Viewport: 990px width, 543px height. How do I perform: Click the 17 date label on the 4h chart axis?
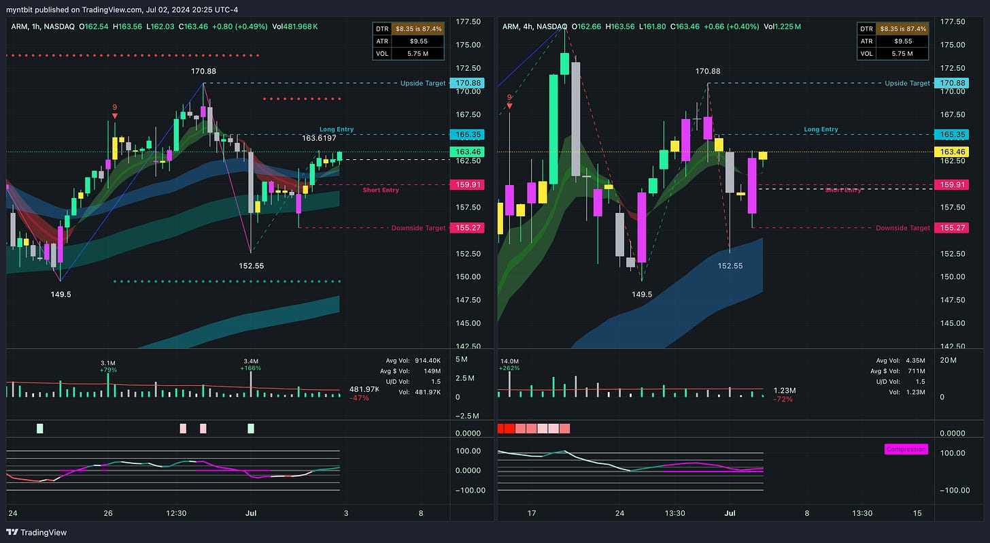531,512
